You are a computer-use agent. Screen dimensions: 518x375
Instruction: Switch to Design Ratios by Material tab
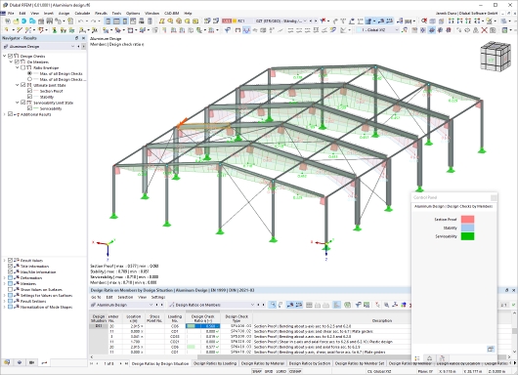tap(263, 363)
